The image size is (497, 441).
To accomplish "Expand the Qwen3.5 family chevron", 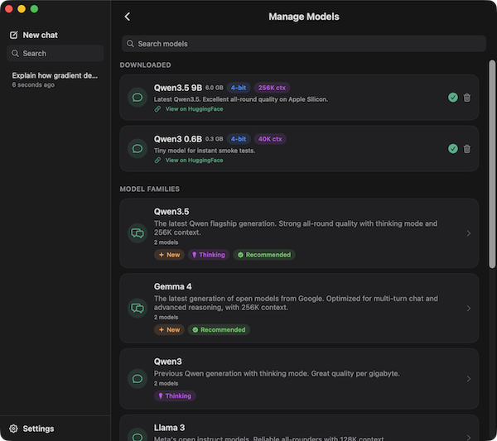I will 469,233.
